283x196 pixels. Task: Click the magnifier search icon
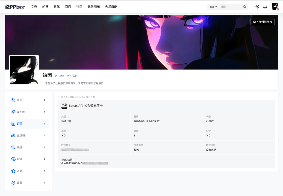244,7
